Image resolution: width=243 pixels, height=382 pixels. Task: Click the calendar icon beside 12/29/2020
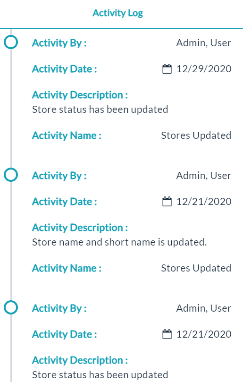pos(167,69)
